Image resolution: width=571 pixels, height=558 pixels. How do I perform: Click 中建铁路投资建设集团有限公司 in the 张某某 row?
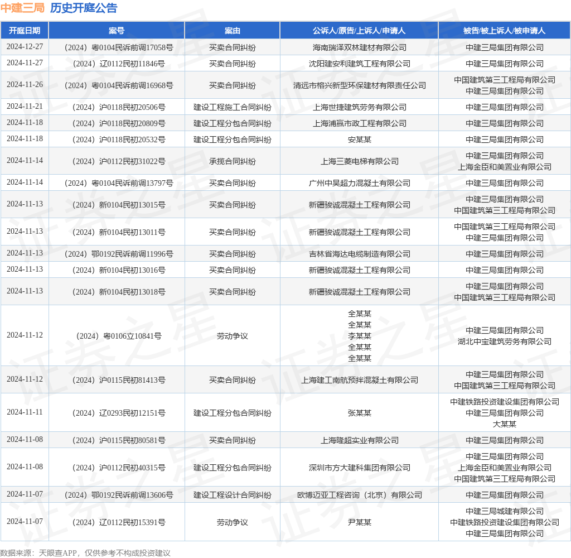(x=504, y=402)
